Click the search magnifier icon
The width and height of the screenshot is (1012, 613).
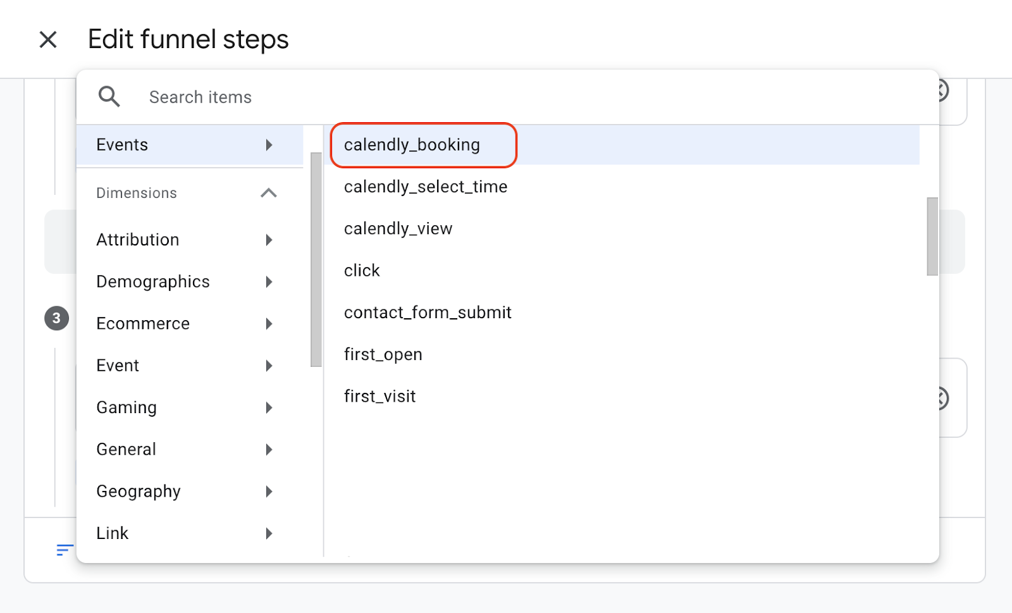coord(109,97)
